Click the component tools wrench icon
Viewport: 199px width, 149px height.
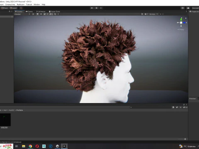click(x=142, y=14)
